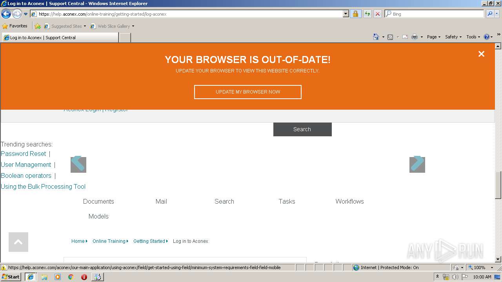Open the Search navigation item
This screenshot has width=502, height=282.
point(224,201)
